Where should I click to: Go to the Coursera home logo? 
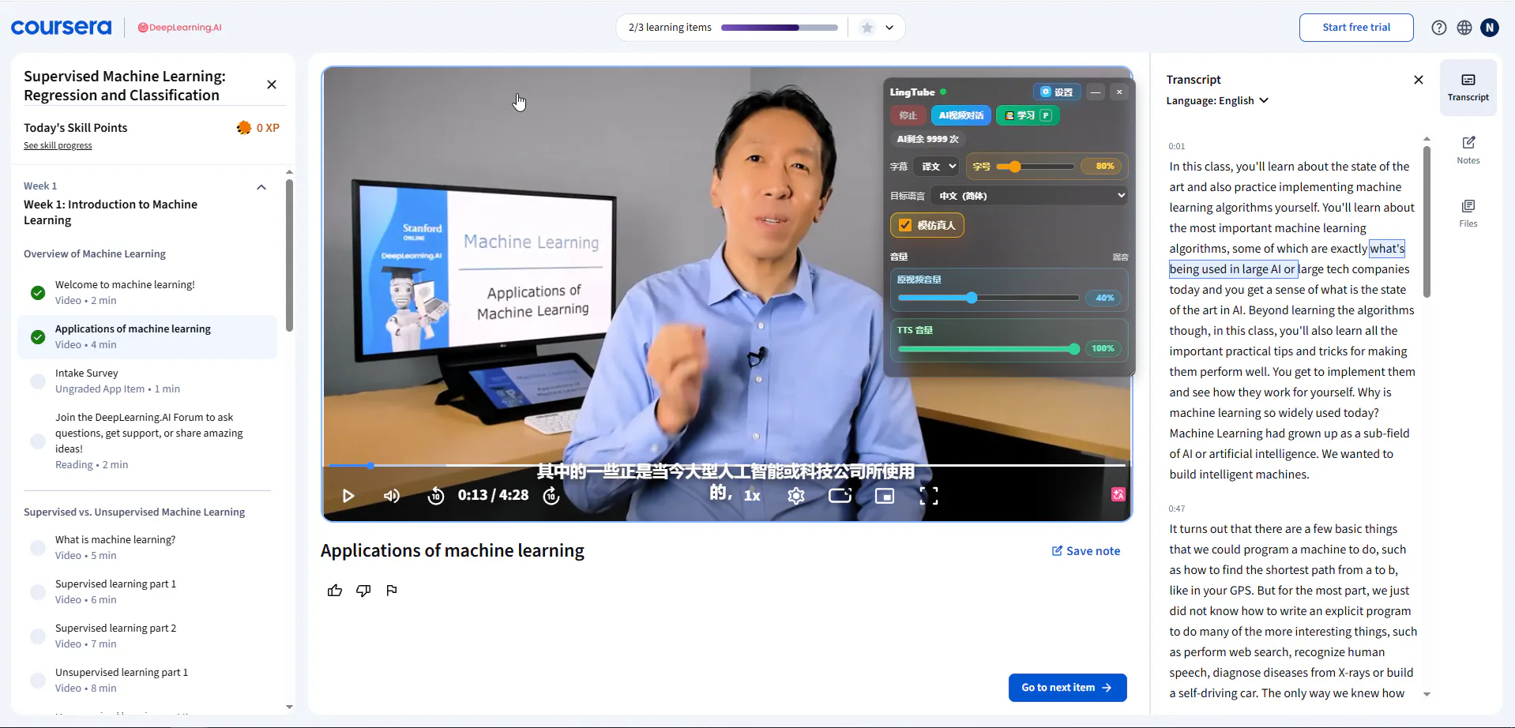62,28
